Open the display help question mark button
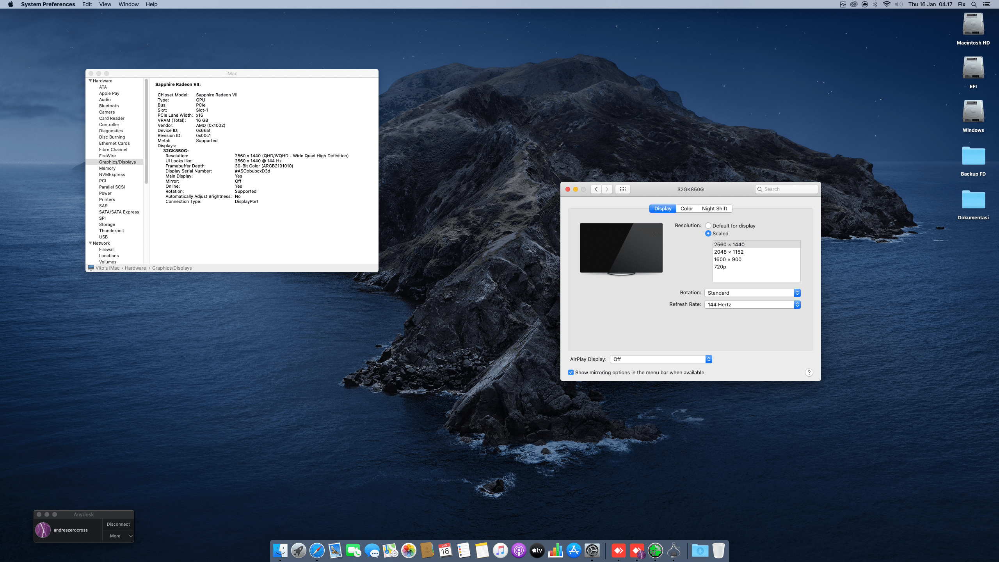Screen dimensions: 999x562 tap(809, 373)
